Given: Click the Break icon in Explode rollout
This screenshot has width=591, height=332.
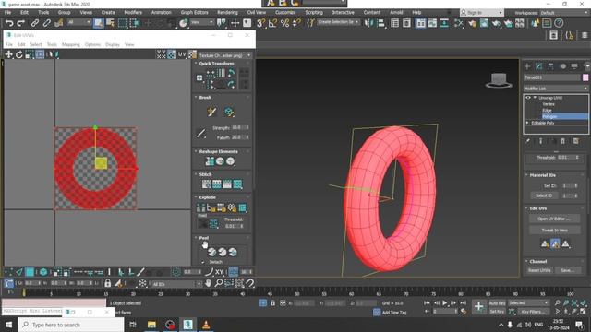Looking at the screenshot, I should (x=200, y=207).
